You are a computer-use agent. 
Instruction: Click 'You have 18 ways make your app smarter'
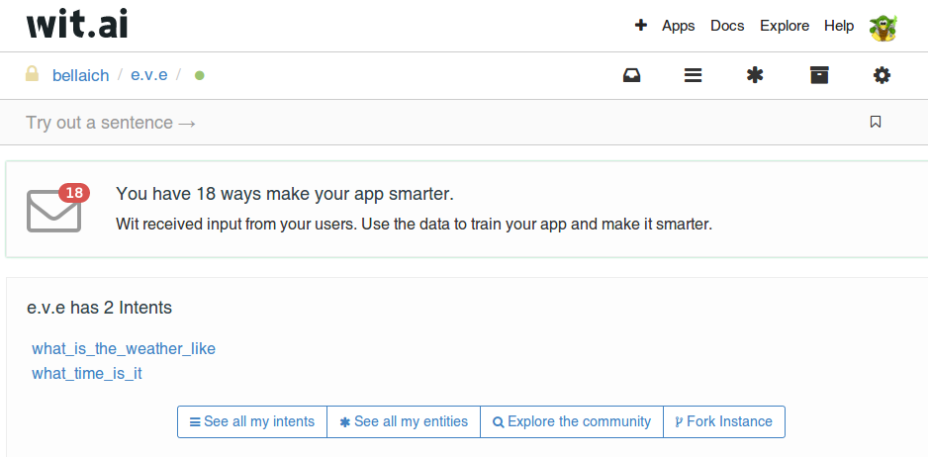coord(285,194)
